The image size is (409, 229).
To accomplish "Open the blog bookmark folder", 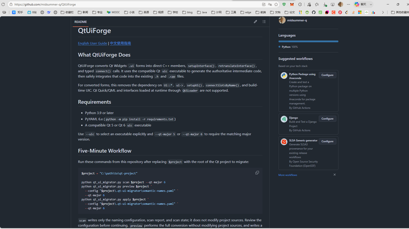I will (x=188, y=12).
